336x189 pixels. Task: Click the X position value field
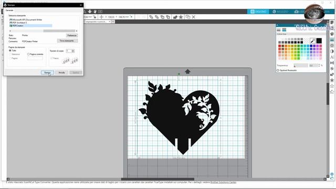111,17
